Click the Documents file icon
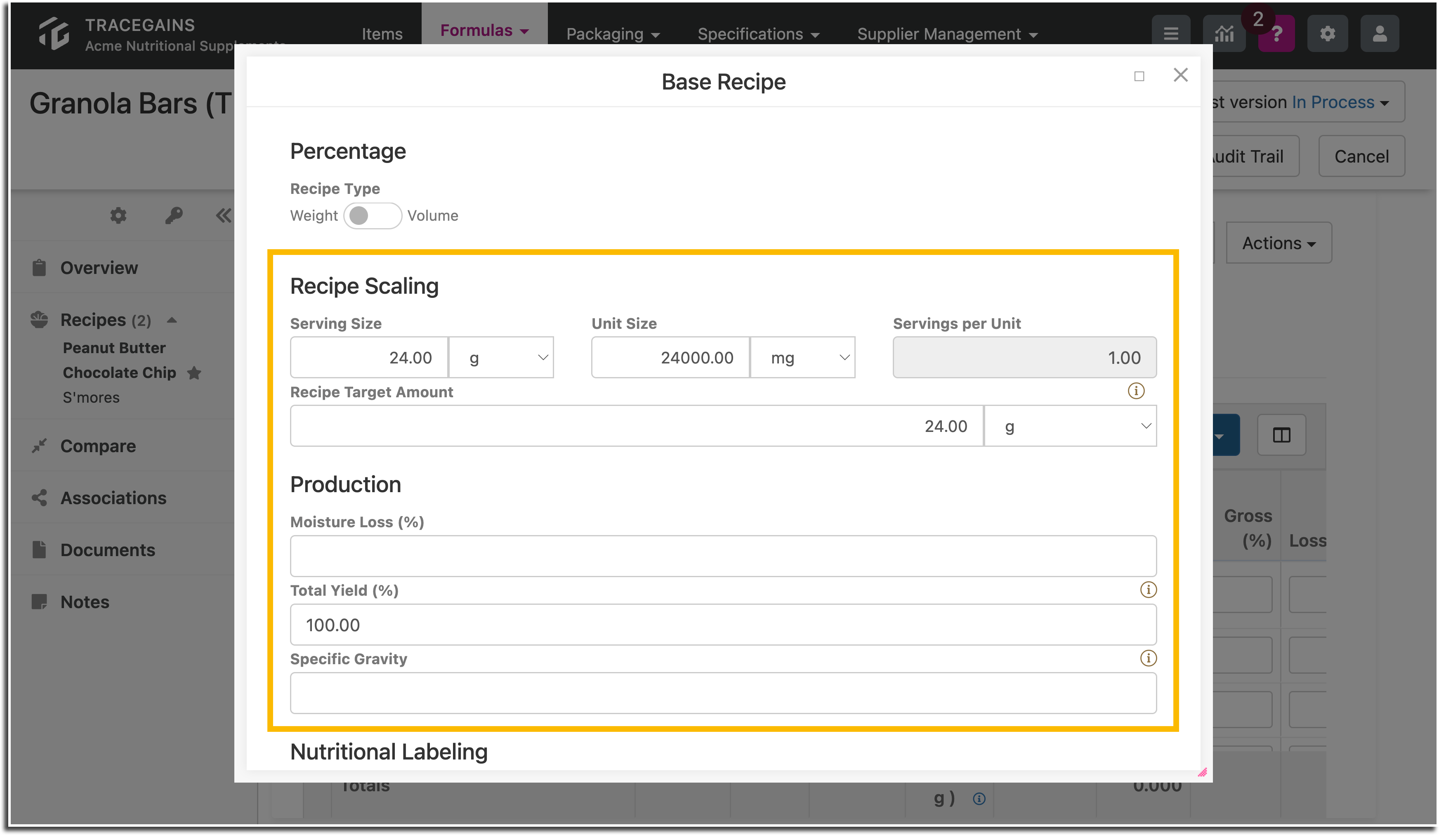1439x835 pixels. click(39, 550)
